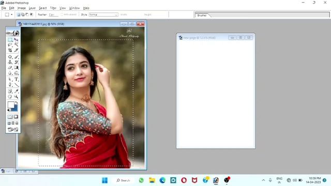Select the History Brush tool

coord(16,62)
